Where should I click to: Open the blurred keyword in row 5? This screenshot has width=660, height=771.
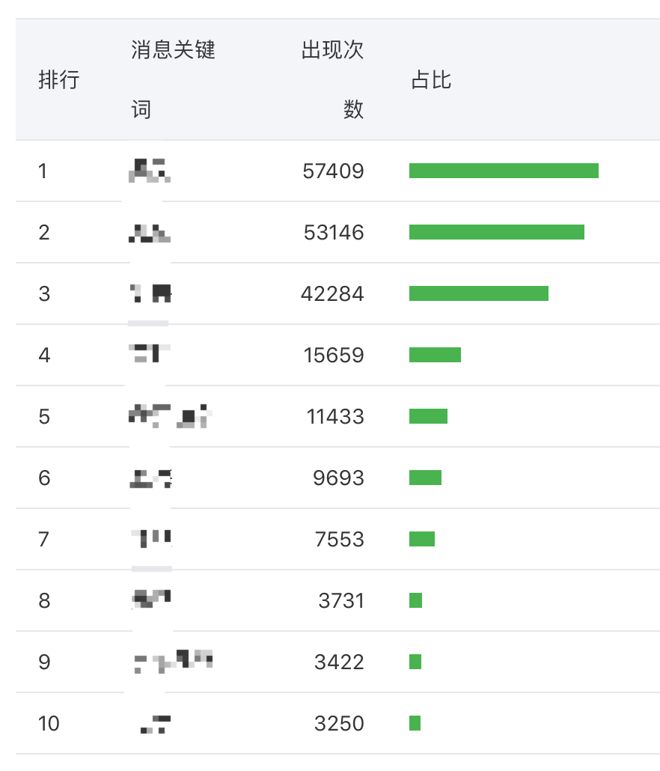click(170, 415)
